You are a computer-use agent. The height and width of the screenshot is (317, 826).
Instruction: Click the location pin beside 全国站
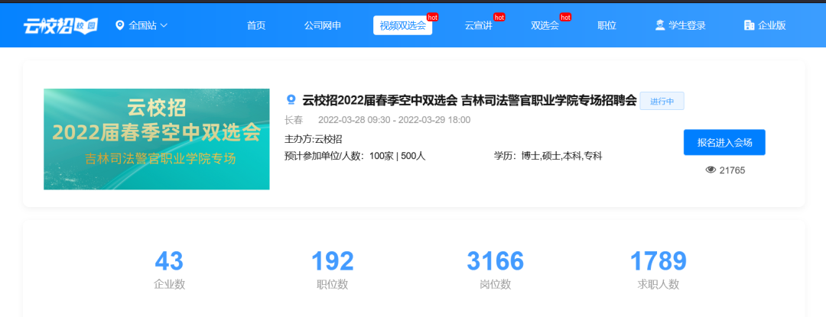(119, 25)
